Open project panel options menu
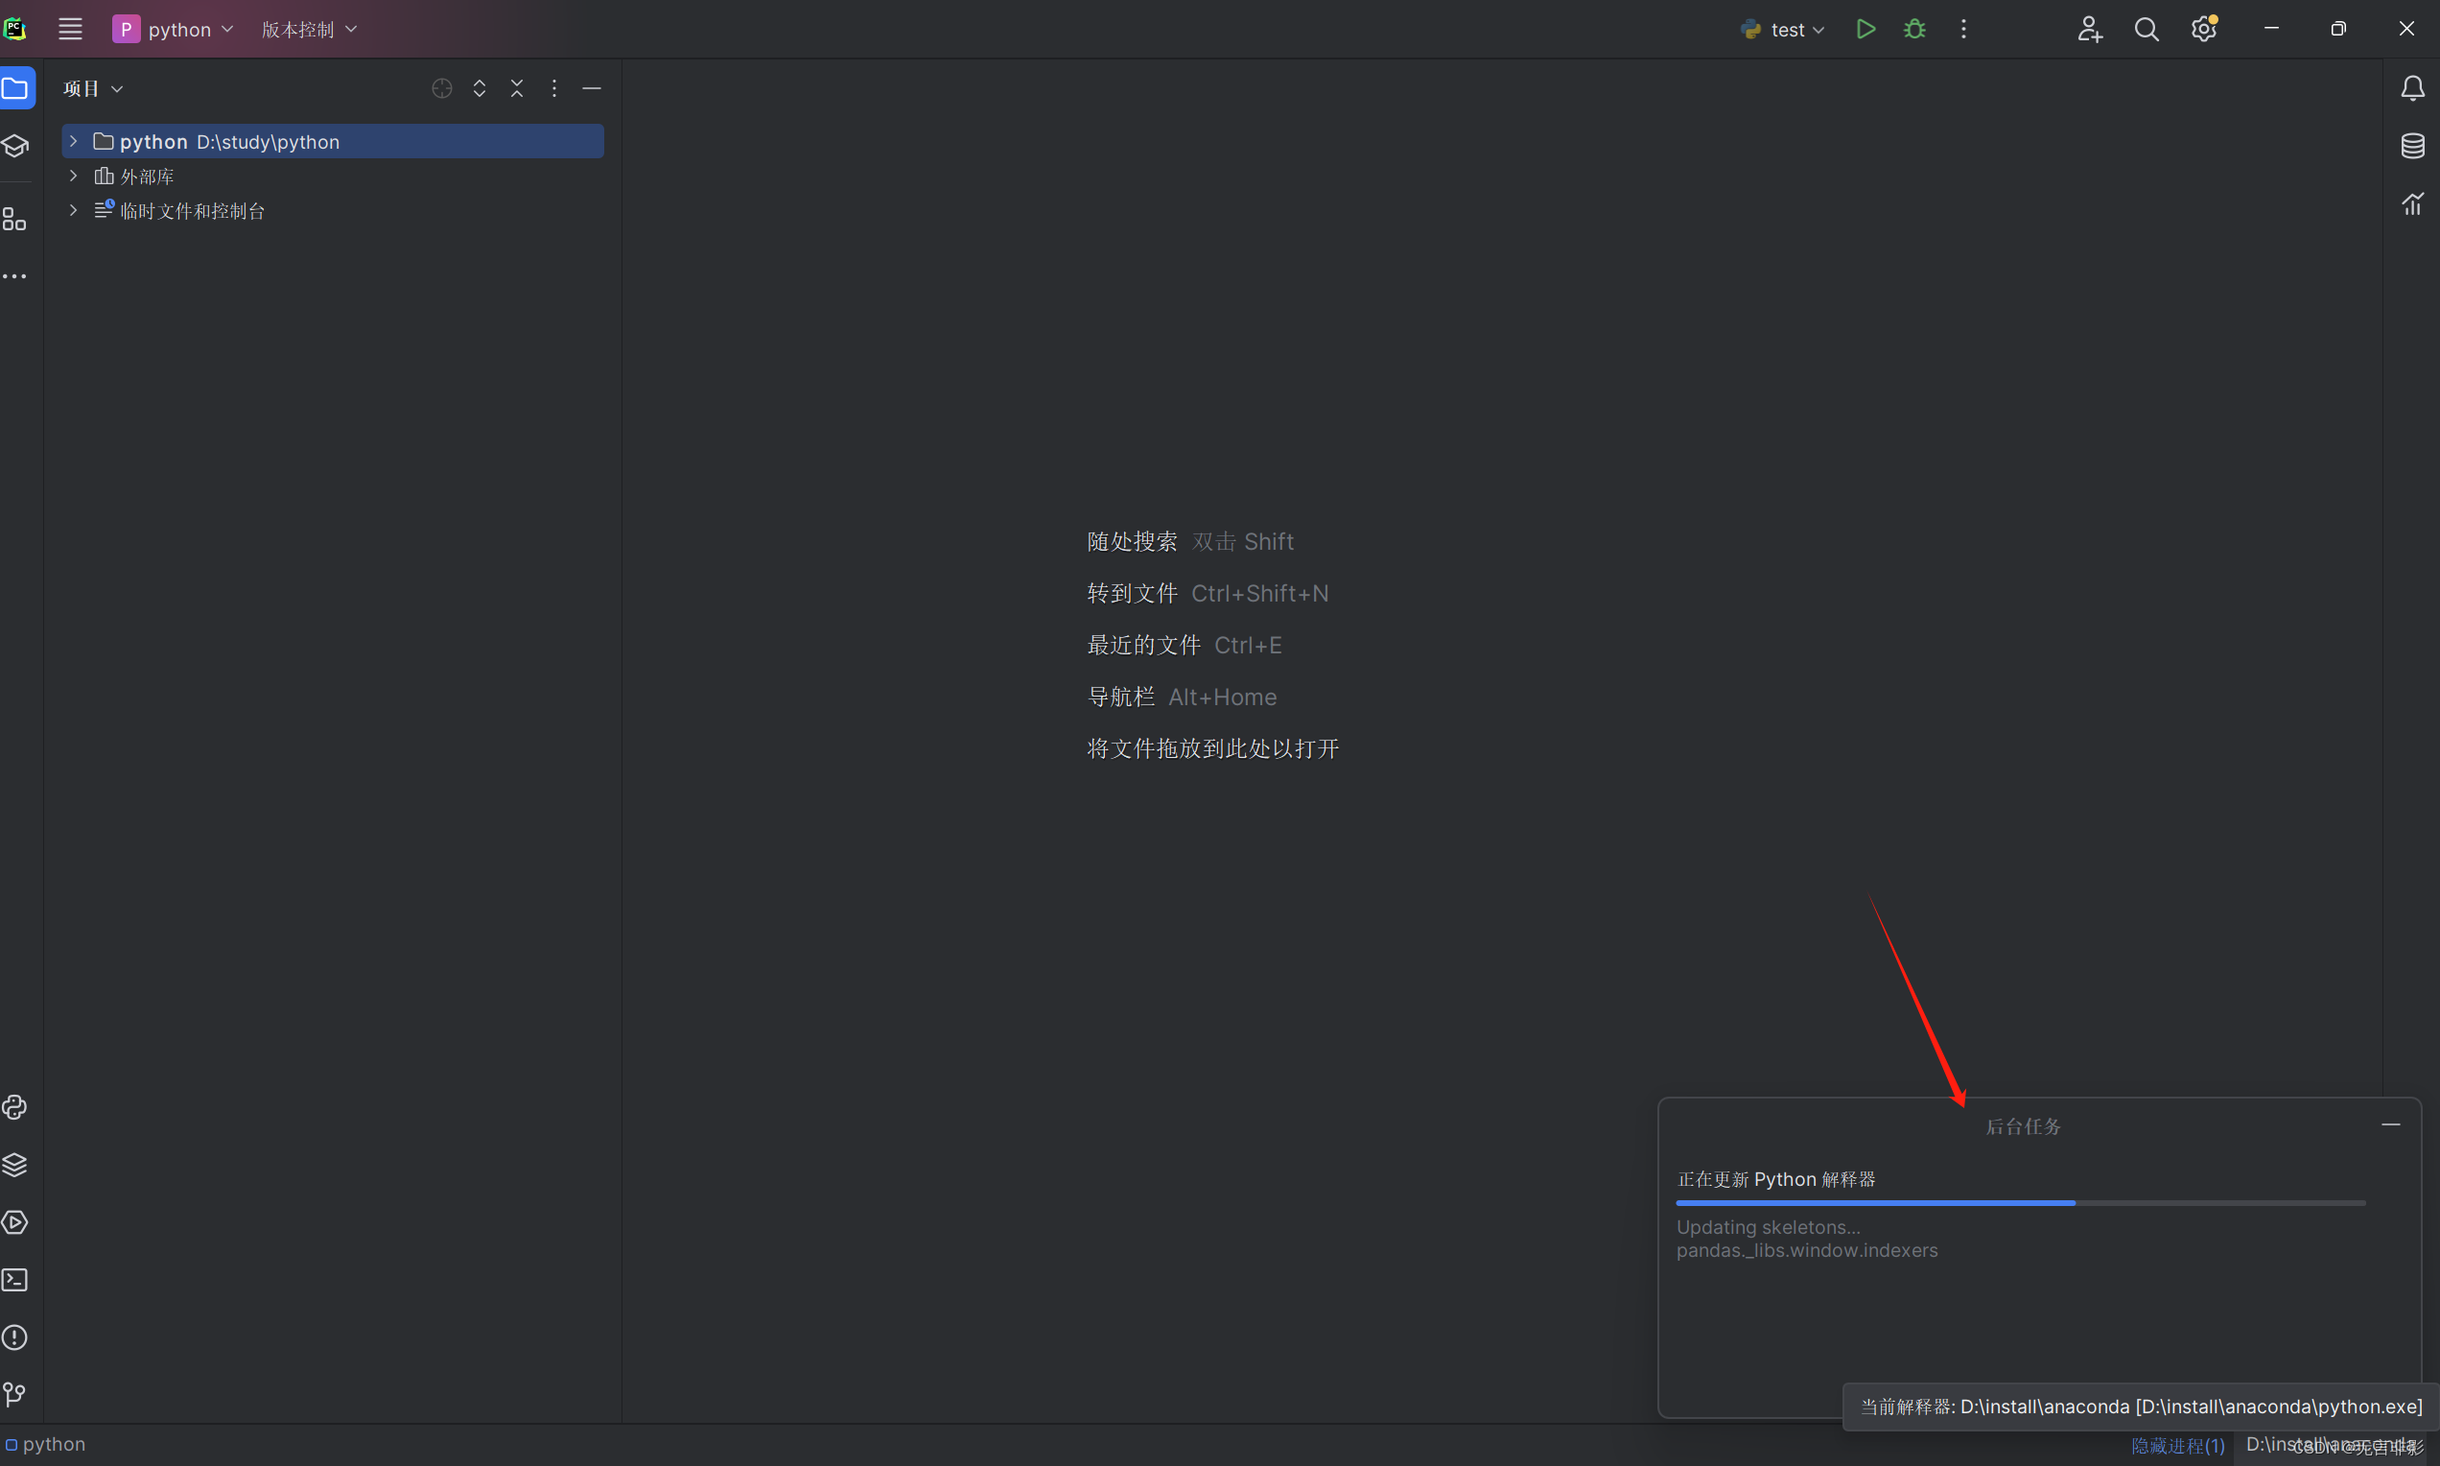This screenshot has width=2440, height=1466. [x=554, y=89]
